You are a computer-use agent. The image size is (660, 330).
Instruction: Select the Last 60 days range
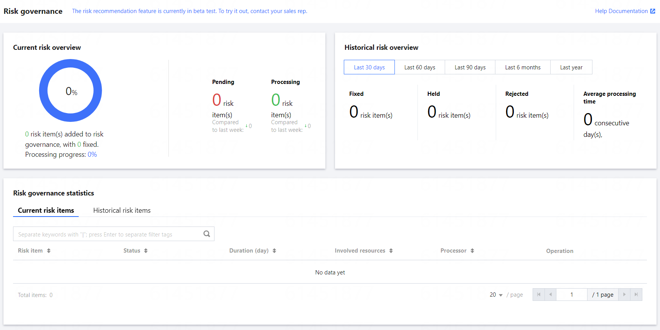(420, 67)
